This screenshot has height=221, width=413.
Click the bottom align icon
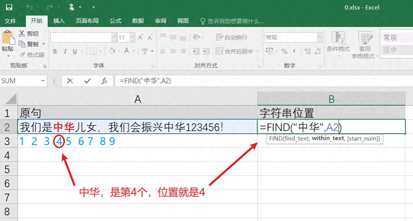183,38
